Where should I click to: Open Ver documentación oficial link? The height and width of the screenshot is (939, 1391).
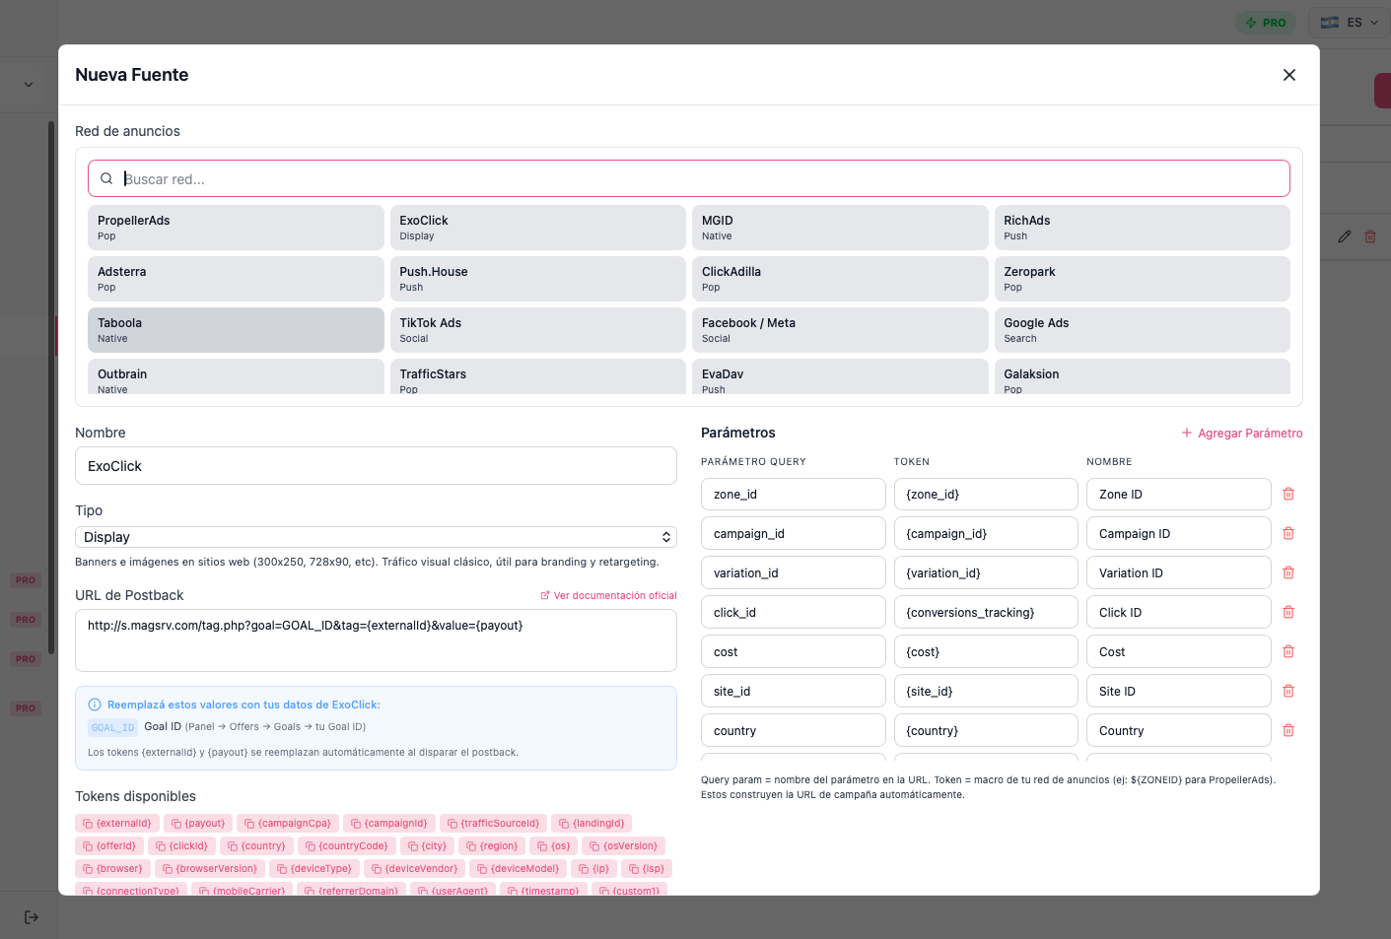pos(608,596)
